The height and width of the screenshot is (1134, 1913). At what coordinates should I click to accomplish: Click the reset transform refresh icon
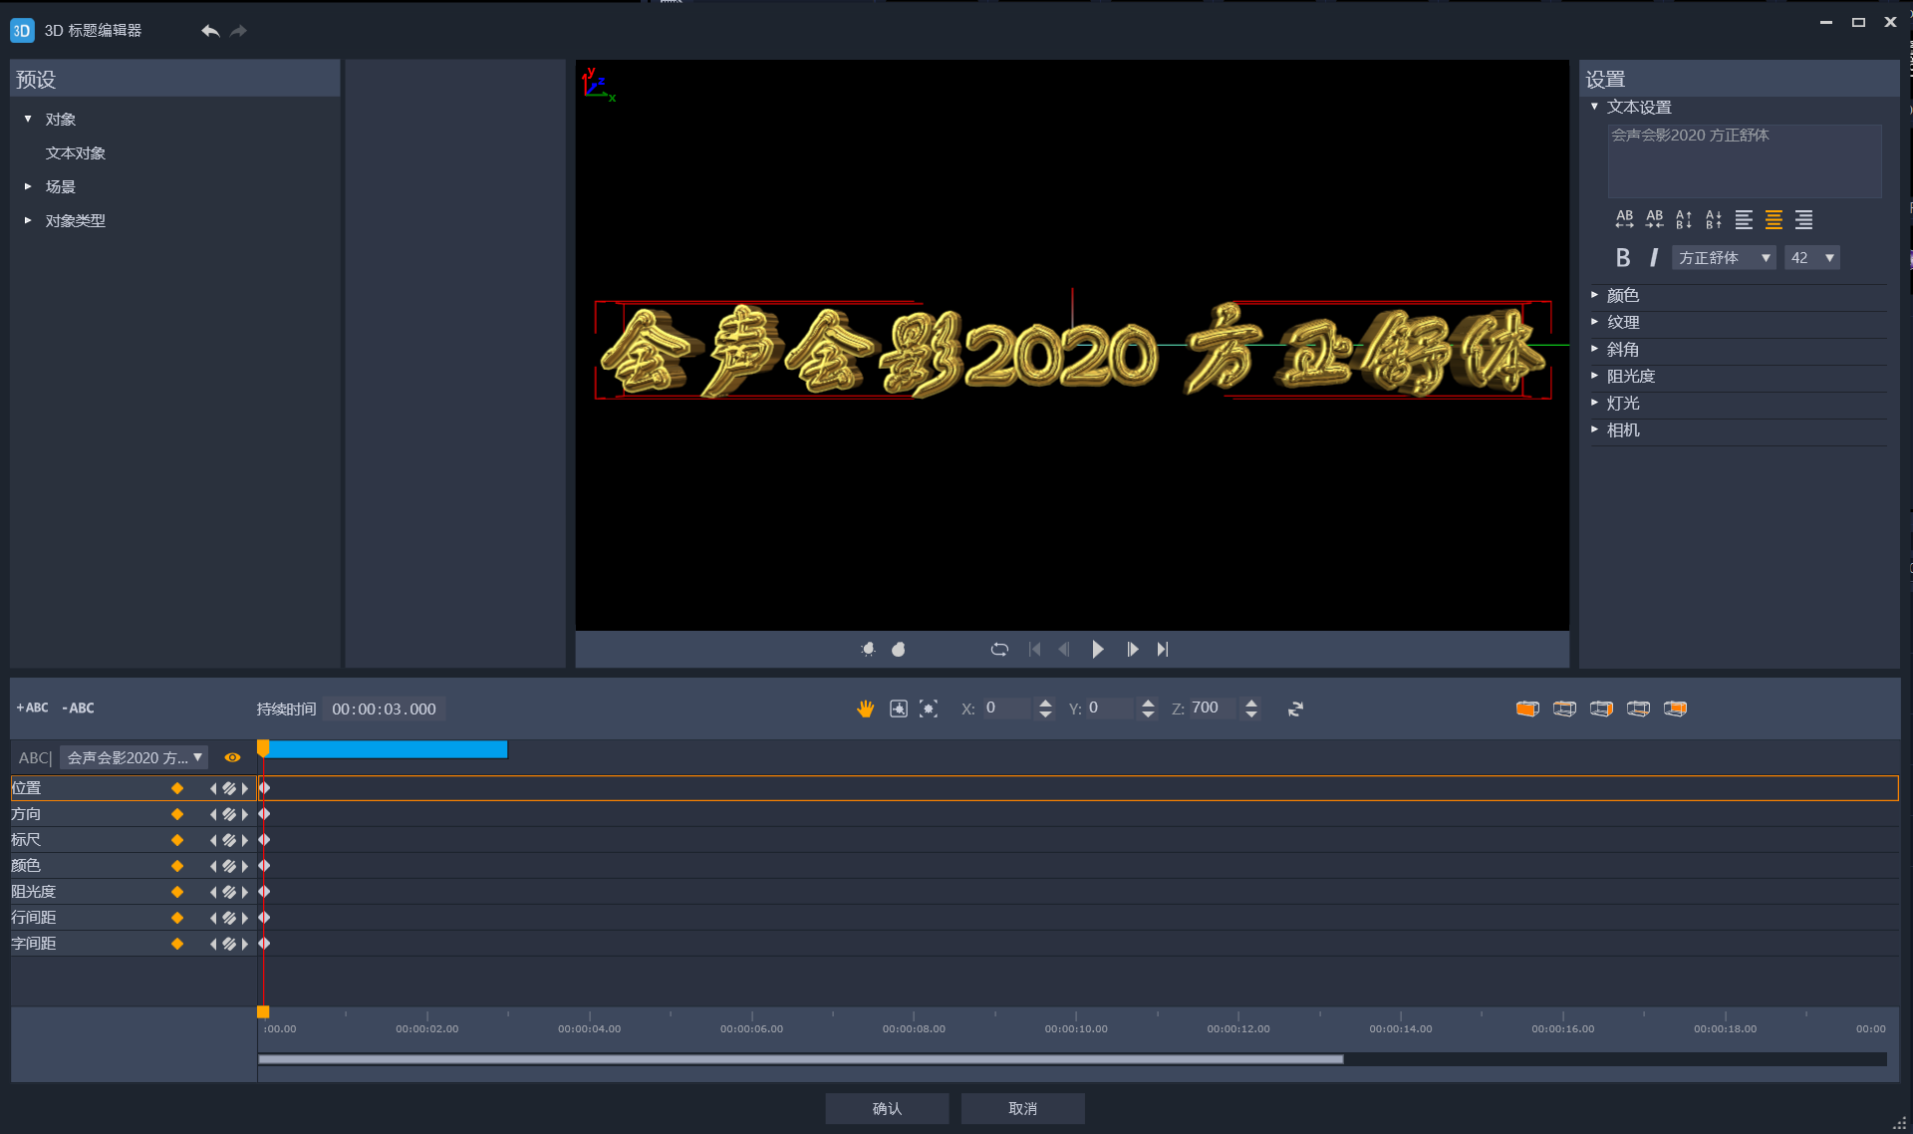(1295, 709)
